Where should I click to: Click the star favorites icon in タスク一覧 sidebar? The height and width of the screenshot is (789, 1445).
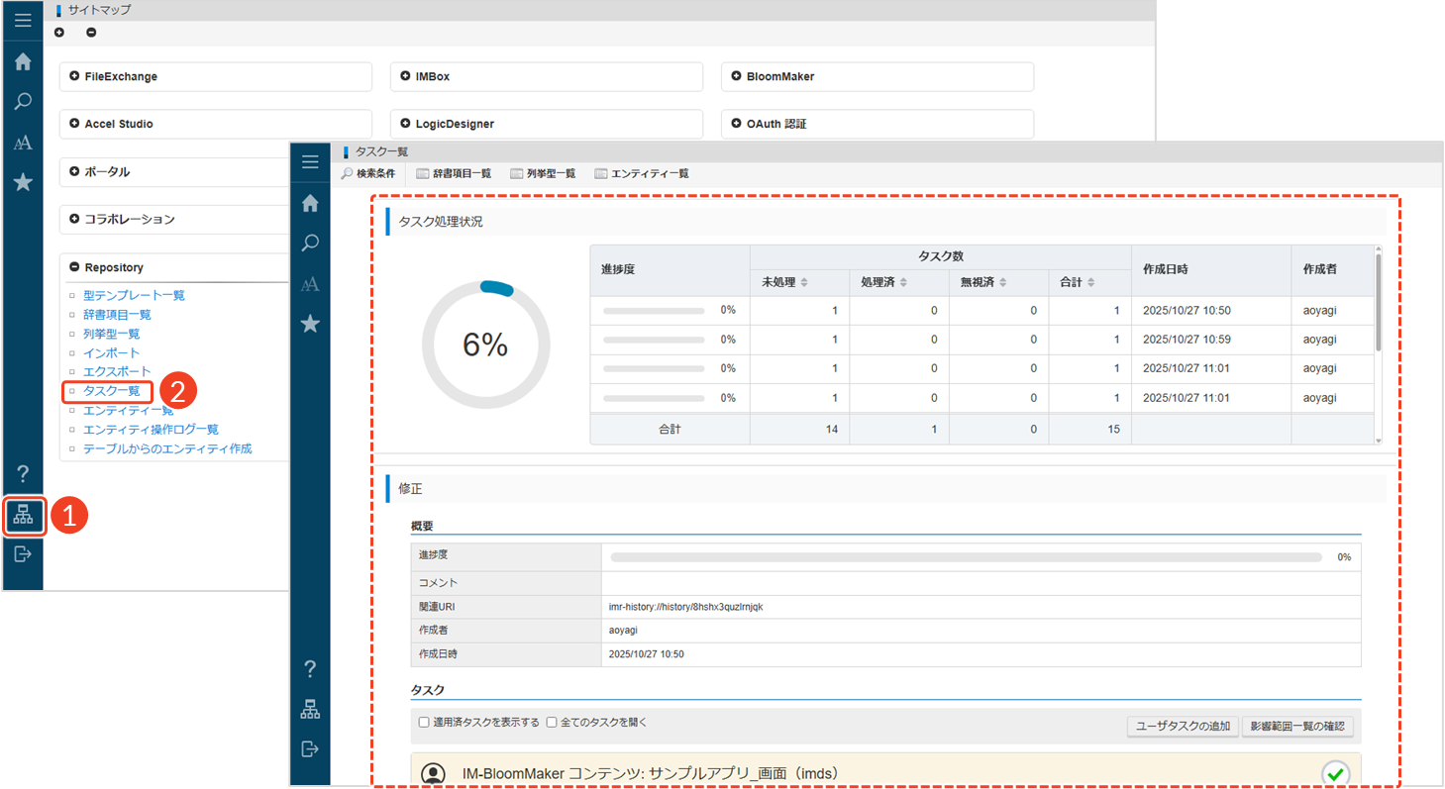click(x=310, y=324)
